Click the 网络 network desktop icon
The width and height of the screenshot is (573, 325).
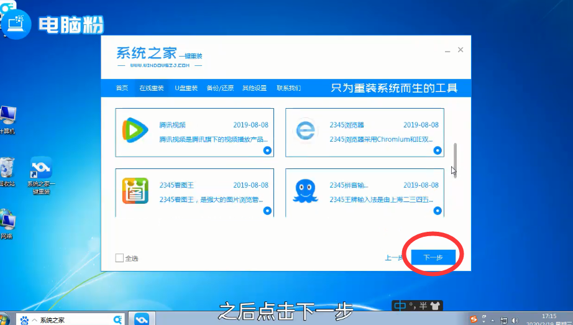point(7,224)
